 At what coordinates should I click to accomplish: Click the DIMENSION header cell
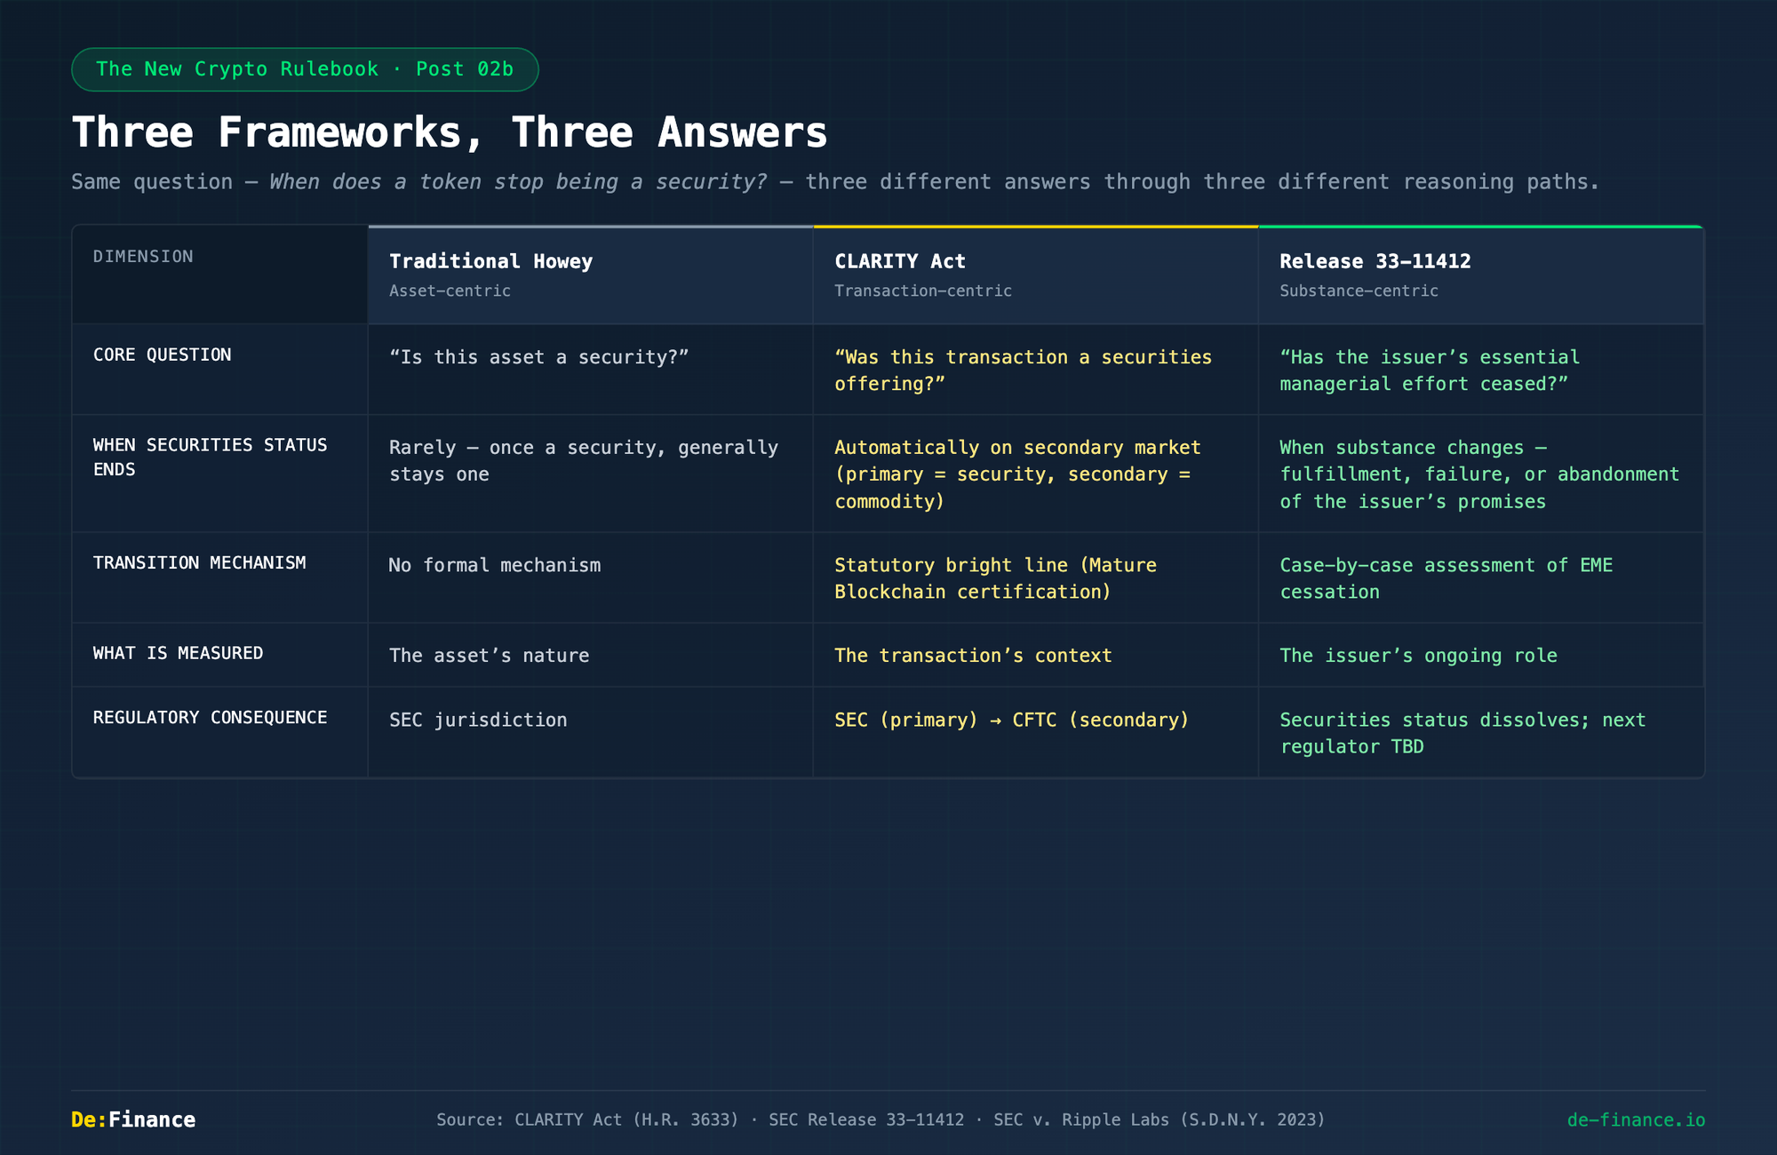click(x=142, y=256)
